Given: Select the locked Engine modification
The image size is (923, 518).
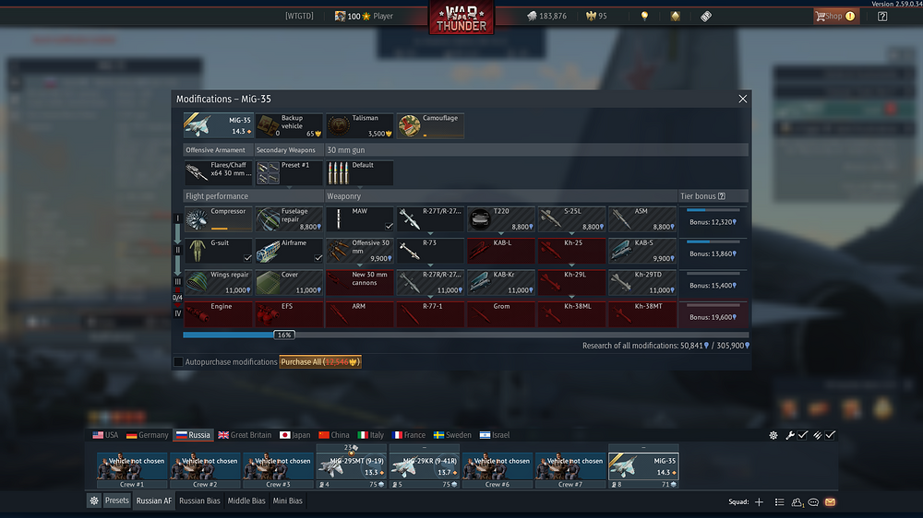Looking at the screenshot, I should (218, 314).
